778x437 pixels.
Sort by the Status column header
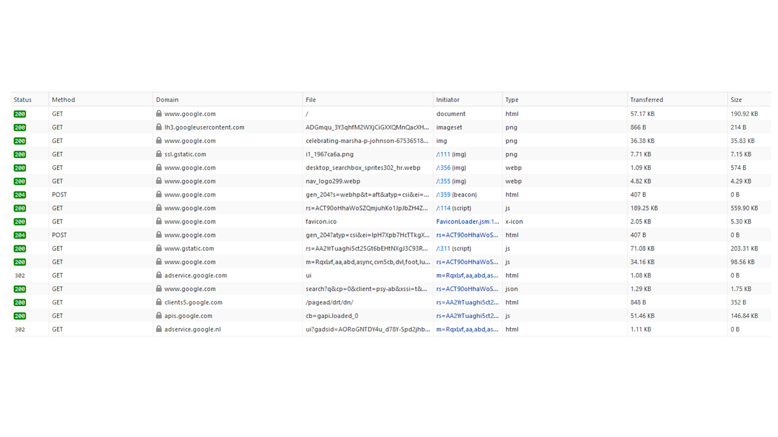coord(23,100)
